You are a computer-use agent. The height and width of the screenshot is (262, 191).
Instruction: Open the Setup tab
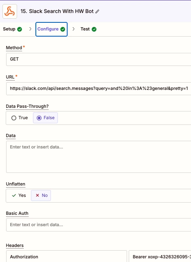pyautogui.click(x=13, y=29)
